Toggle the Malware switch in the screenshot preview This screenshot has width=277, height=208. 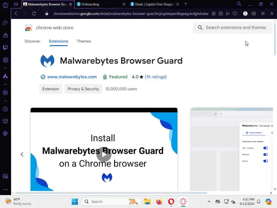(x=266, y=155)
